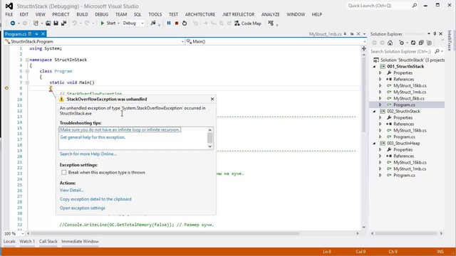Click the split editor plus icon above scrollbar
This screenshot has height=256, width=456.
click(x=364, y=48)
